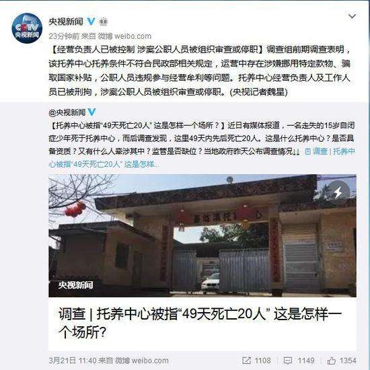Click the top 微博 weibo.com source link
Image resolution: width=370 pixels, height=370 pixels.
[124, 36]
